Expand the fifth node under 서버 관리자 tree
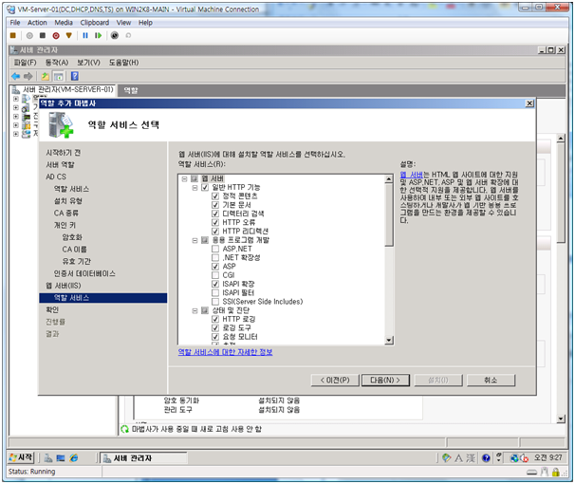Viewport: 575px width, 484px height. tap(16, 134)
